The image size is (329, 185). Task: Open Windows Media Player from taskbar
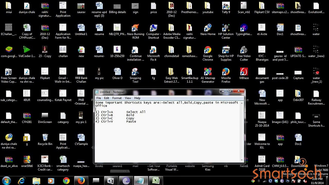click(51, 181)
